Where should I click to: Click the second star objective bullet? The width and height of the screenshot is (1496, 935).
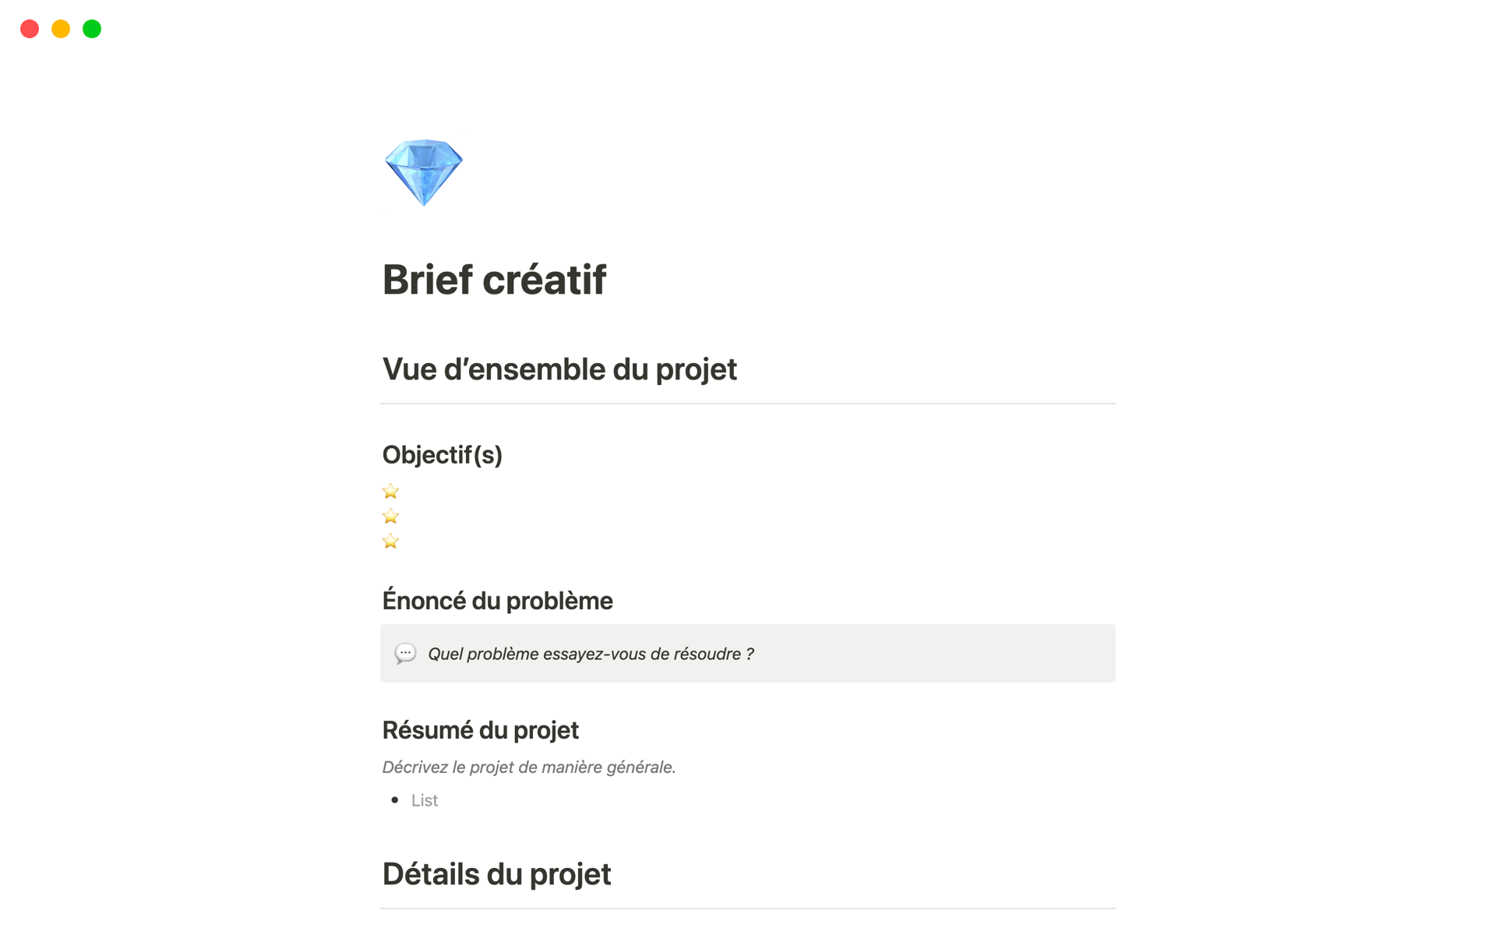390,516
